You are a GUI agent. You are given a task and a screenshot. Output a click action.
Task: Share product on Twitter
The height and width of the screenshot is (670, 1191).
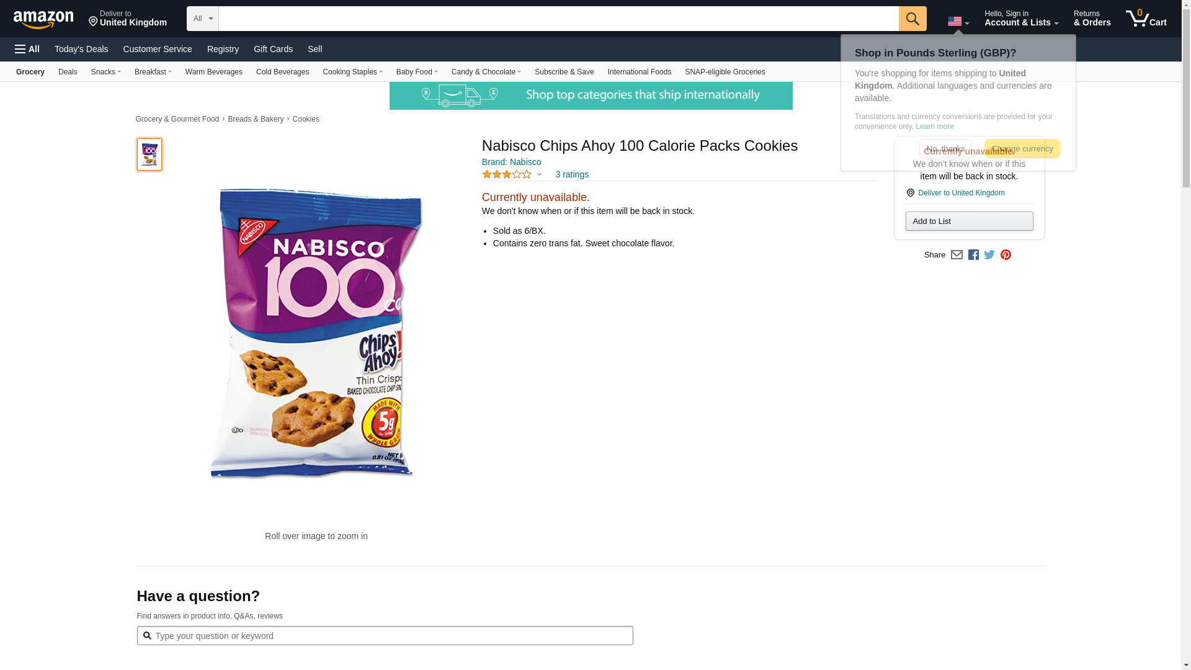pyautogui.click(x=989, y=255)
